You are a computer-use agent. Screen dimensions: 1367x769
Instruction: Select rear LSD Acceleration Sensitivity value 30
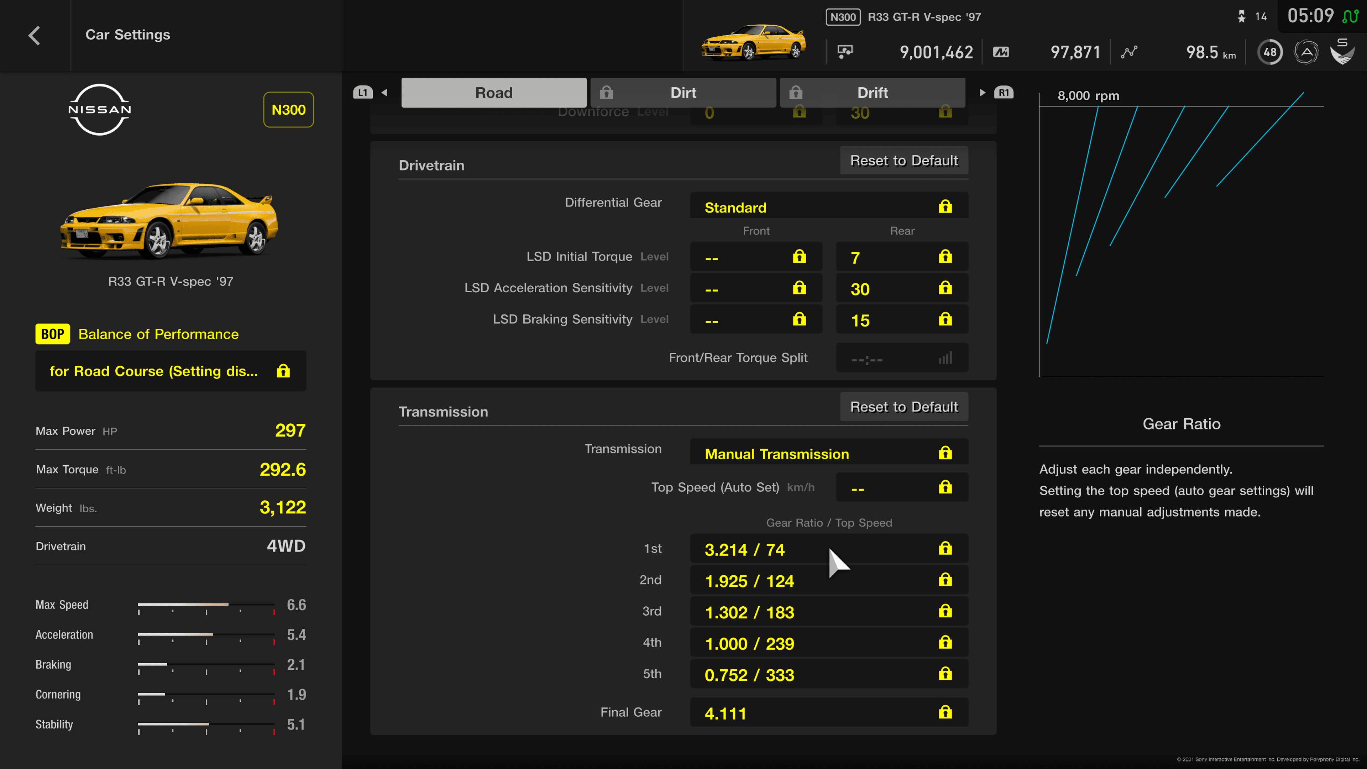[902, 288]
